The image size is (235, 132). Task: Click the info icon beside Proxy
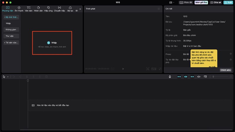(231, 54)
